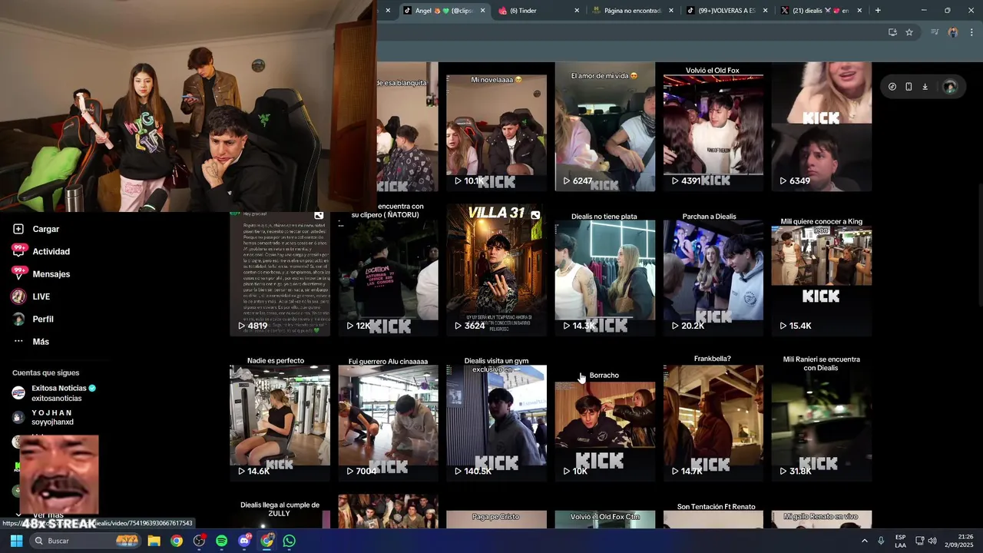983x553 pixels.
Task: Open the VILLA 31 video thumbnail
Action: pos(496,270)
